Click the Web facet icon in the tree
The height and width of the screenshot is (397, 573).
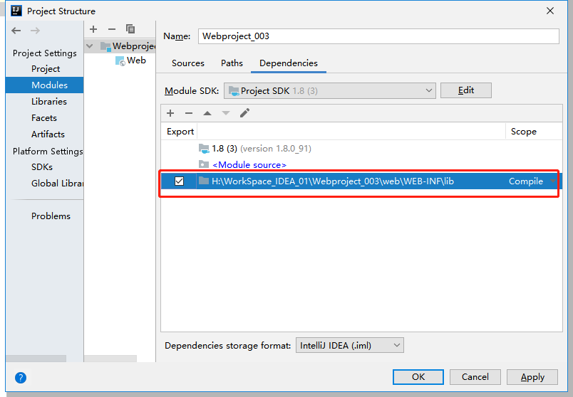click(x=120, y=61)
